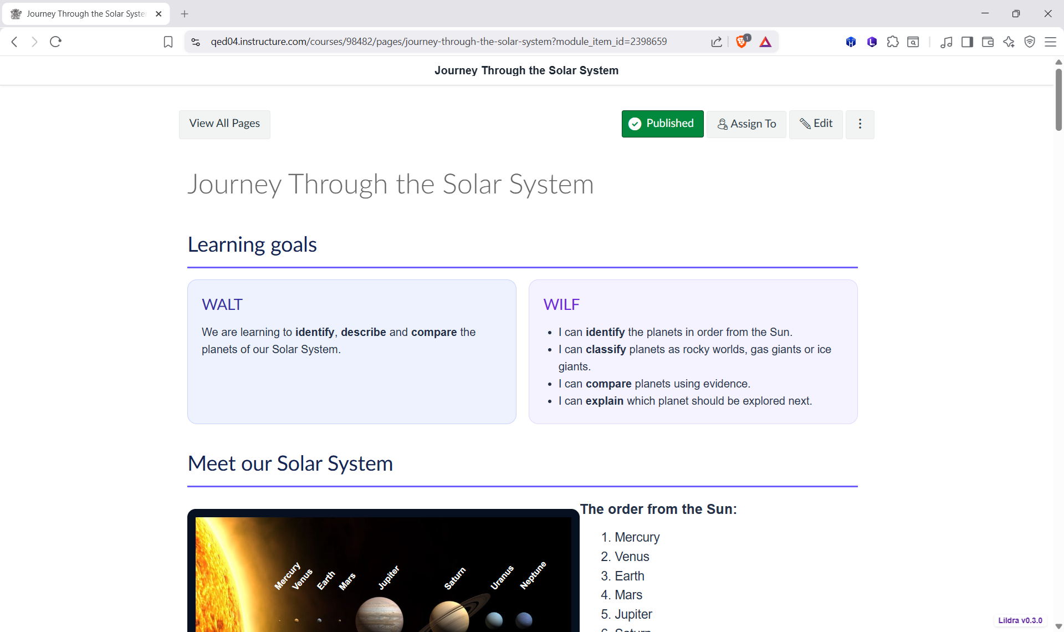This screenshot has height=632, width=1064.
Task: Open the blue cube extension
Action: point(851,42)
